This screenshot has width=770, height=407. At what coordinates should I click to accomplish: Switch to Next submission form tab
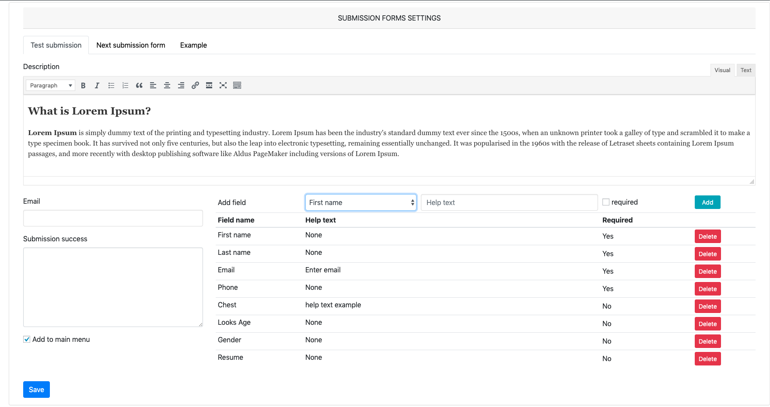coord(131,45)
